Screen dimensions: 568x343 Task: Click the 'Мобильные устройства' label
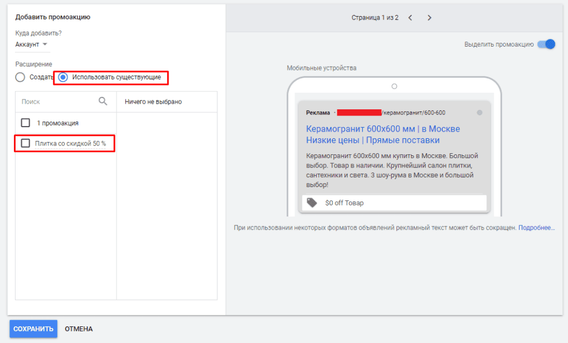click(322, 68)
